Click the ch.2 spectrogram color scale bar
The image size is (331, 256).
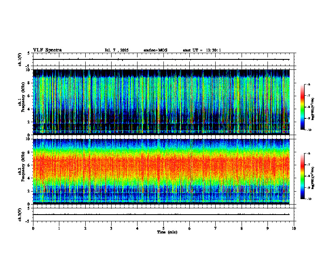(x=302, y=176)
